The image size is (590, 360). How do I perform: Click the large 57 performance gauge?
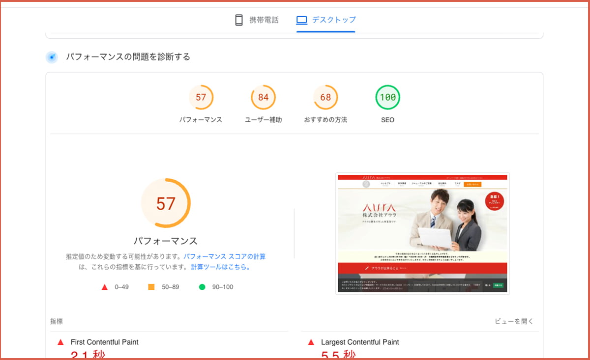tap(166, 203)
